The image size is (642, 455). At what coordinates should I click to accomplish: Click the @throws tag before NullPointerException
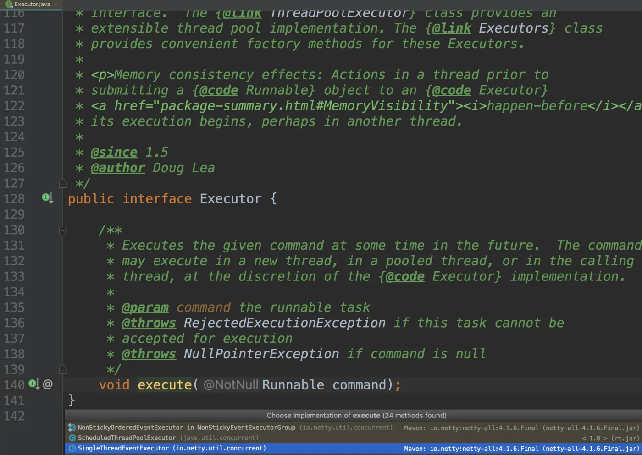point(149,354)
